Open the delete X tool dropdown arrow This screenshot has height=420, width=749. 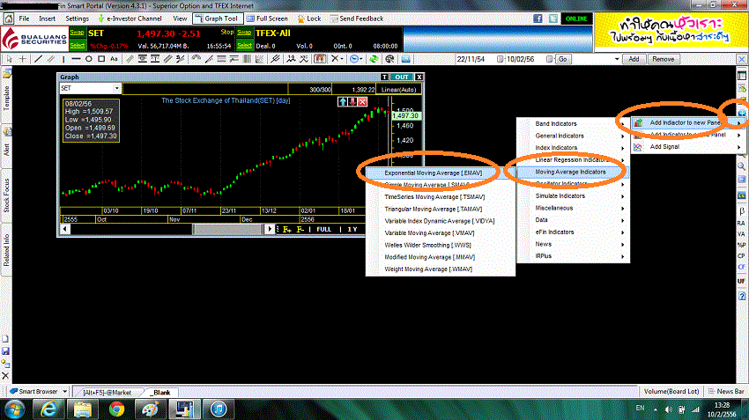[342, 59]
